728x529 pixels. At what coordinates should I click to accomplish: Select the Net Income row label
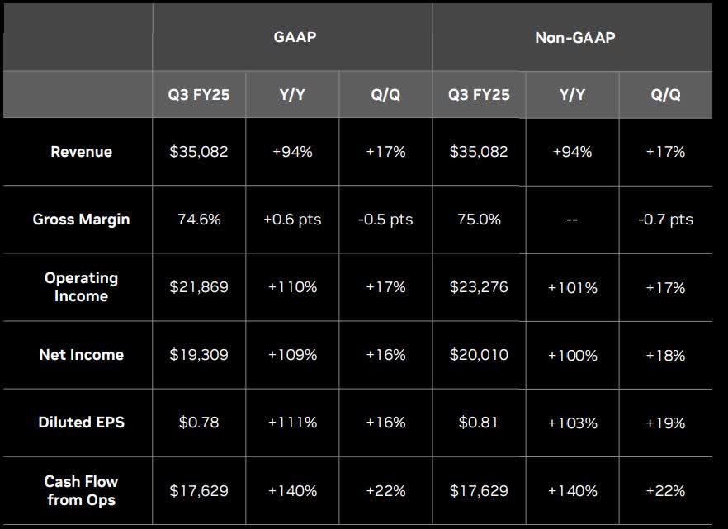pos(81,355)
